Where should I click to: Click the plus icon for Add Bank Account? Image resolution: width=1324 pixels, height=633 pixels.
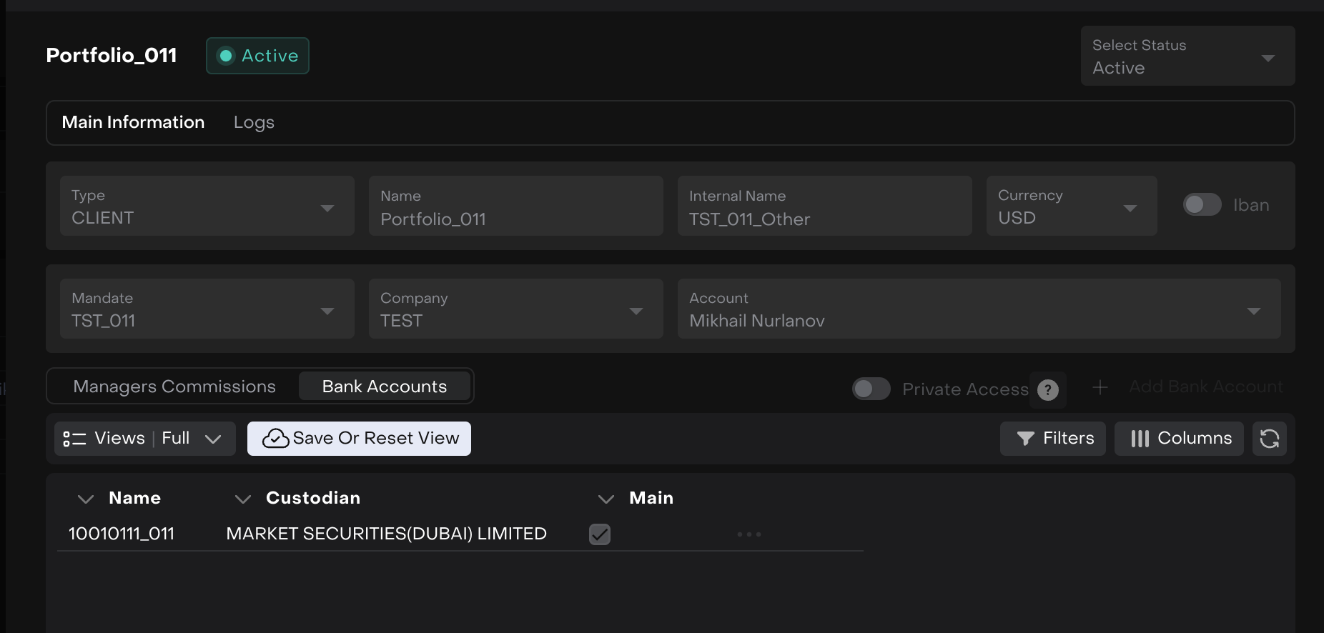tap(1100, 387)
